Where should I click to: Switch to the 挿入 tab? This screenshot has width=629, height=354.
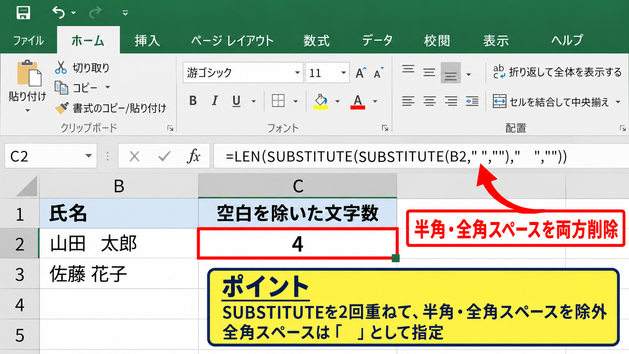pyautogui.click(x=147, y=40)
